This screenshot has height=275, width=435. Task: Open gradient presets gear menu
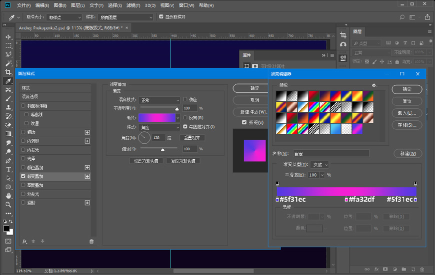pos(373,85)
